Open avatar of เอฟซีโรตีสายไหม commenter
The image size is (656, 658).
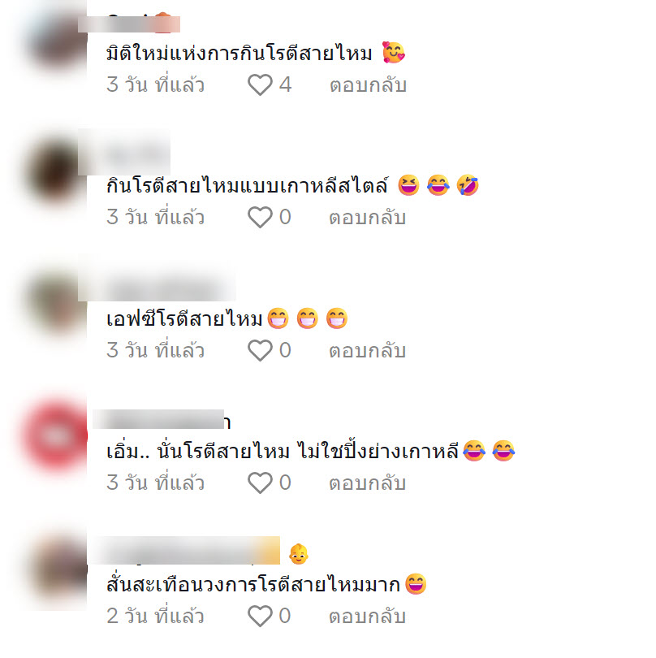coord(57,303)
